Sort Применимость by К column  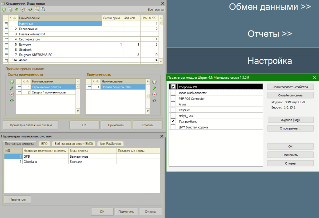tap(96, 81)
